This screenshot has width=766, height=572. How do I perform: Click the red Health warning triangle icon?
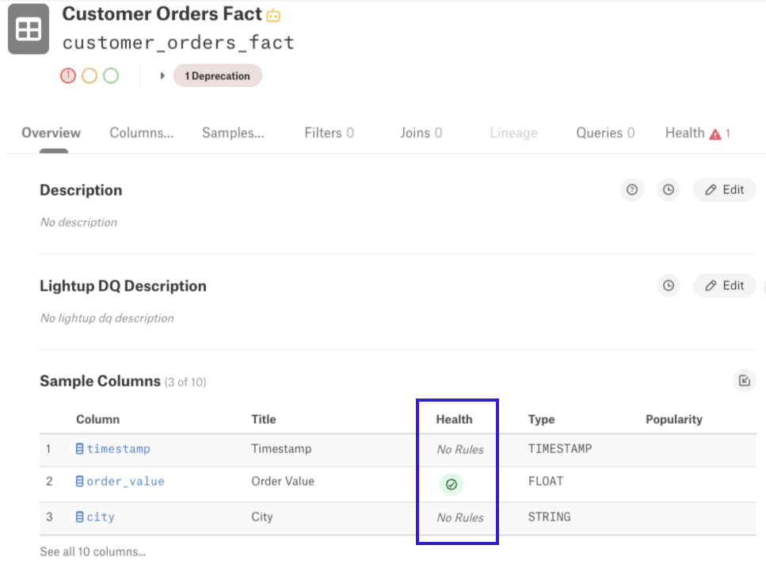point(715,134)
